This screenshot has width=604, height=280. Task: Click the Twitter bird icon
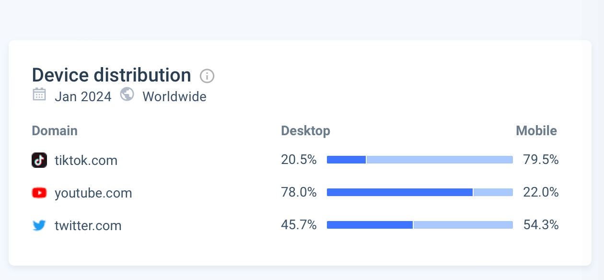pos(39,225)
